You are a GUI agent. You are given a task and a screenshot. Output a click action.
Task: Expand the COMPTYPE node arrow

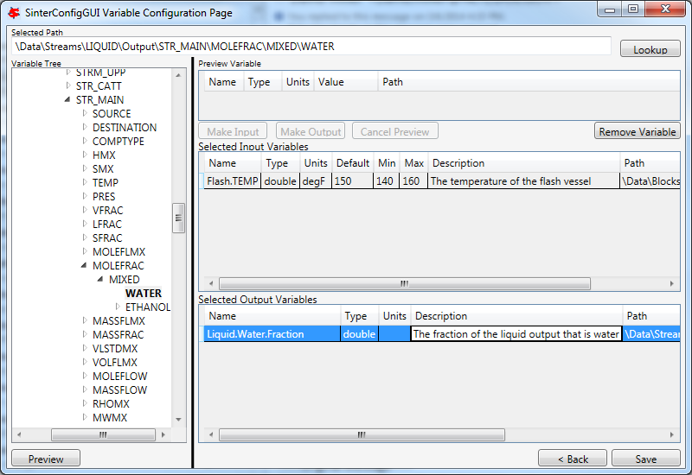[85, 141]
